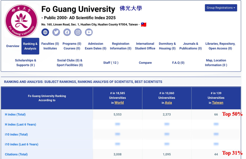Expand the Group Registrations dropdown
Viewport: 246px width, 159px height.
[221, 8]
